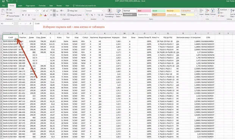Screen dimensions: 235x139
Task: Click the Name Box showing A1
Action: tap(7, 23)
